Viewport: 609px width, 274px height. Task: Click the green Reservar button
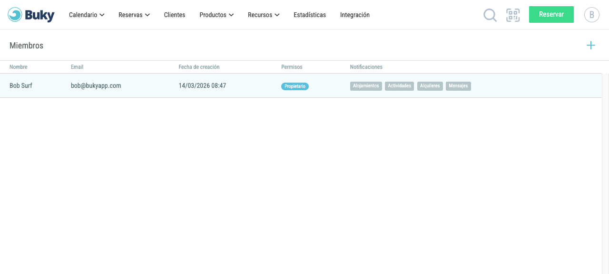pyautogui.click(x=551, y=14)
